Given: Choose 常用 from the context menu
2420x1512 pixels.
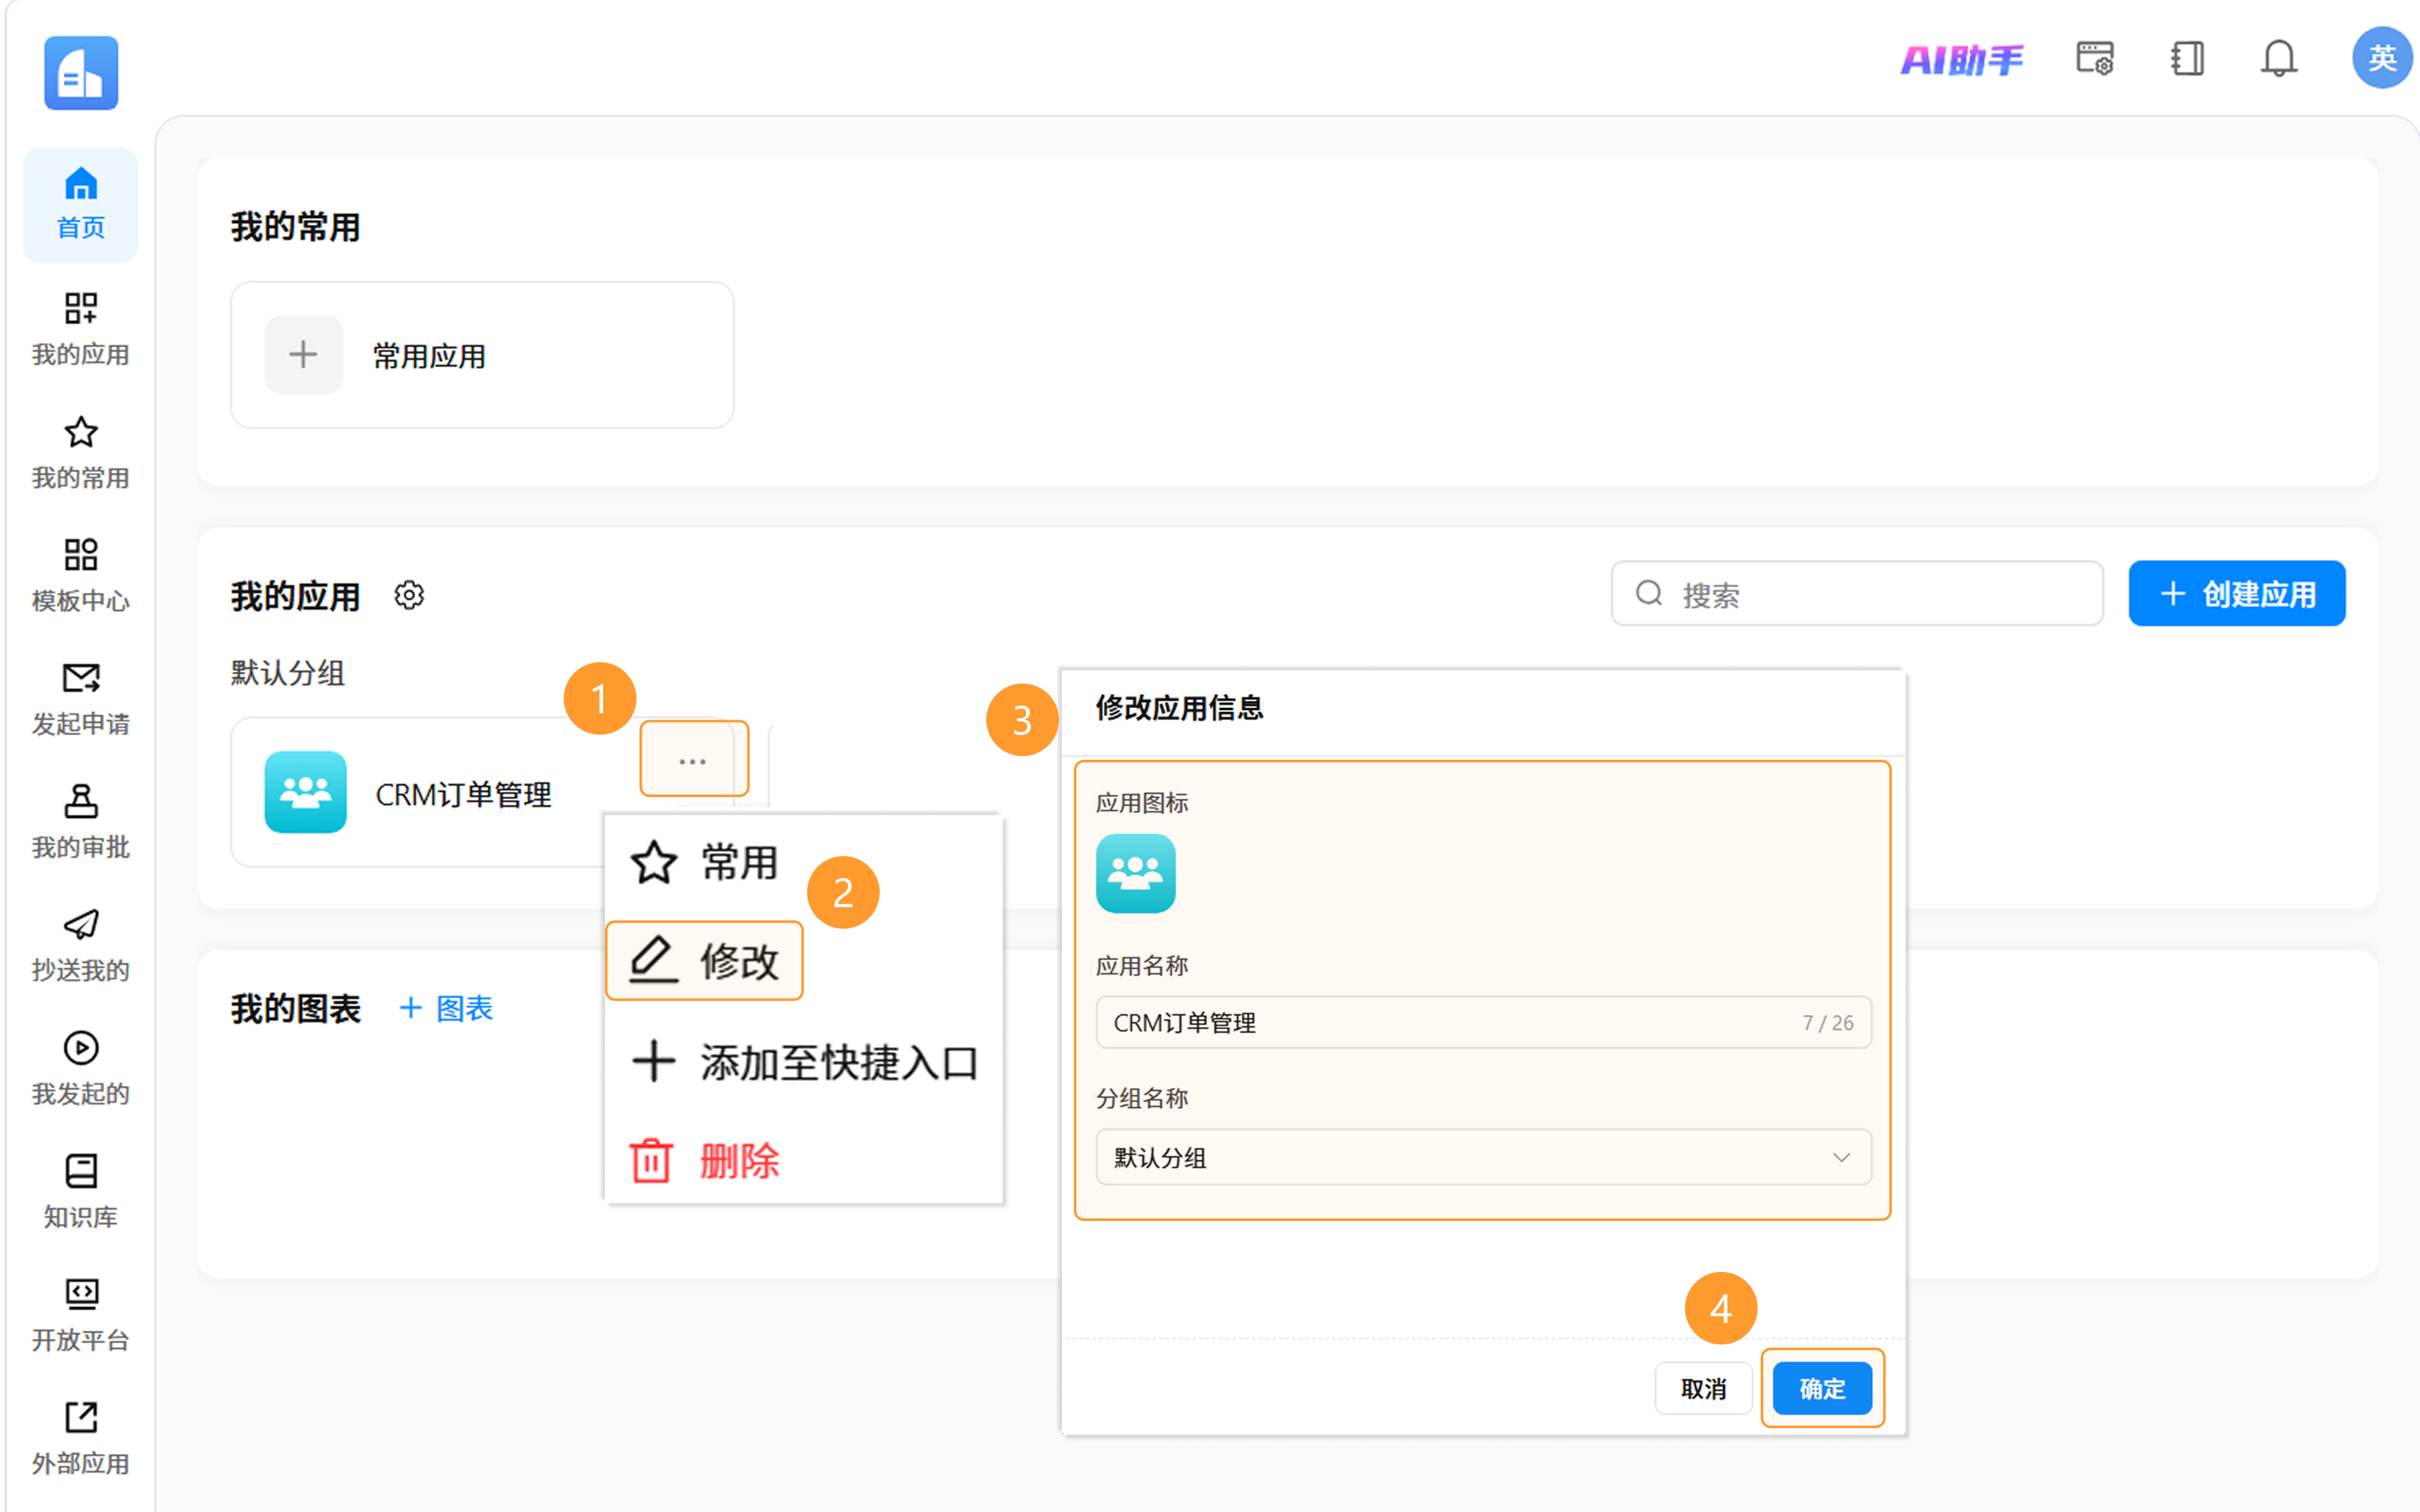Looking at the screenshot, I should 704,862.
